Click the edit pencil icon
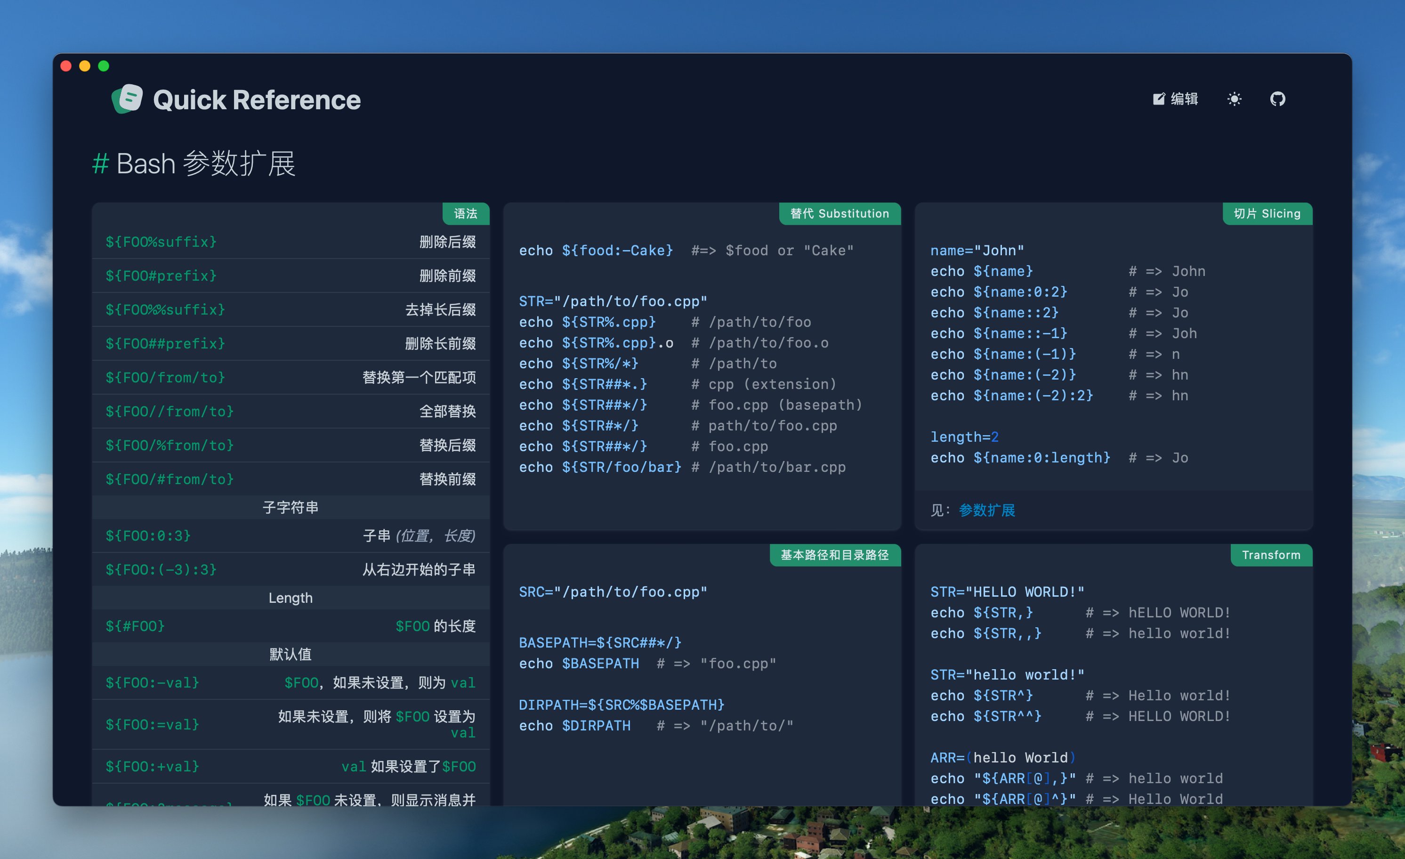Viewport: 1405px width, 859px height. [1158, 99]
